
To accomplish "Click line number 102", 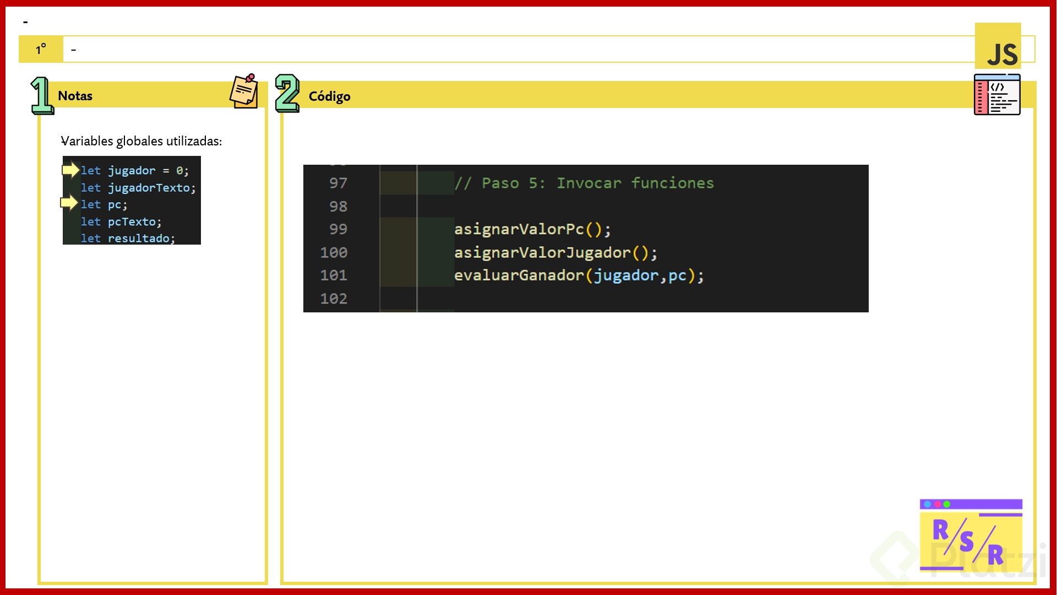I will pos(334,299).
